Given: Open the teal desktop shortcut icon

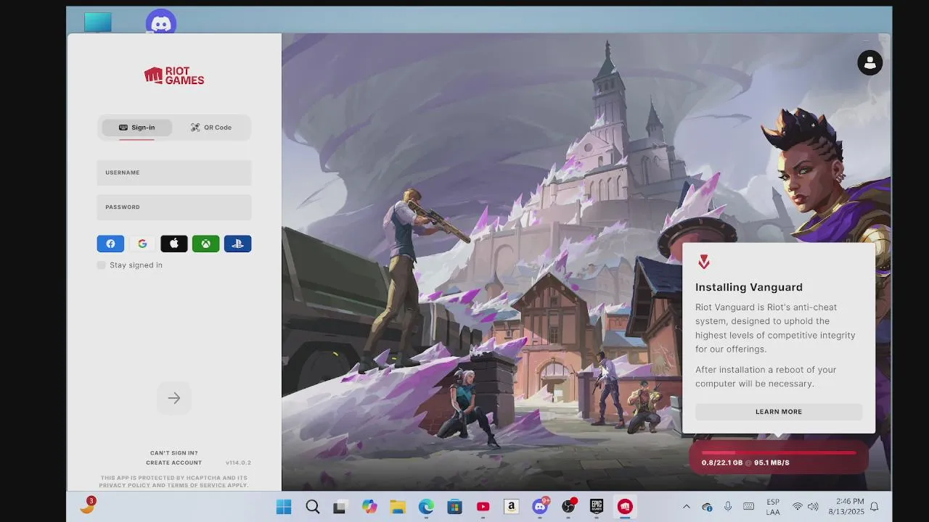Looking at the screenshot, I should pos(98,22).
